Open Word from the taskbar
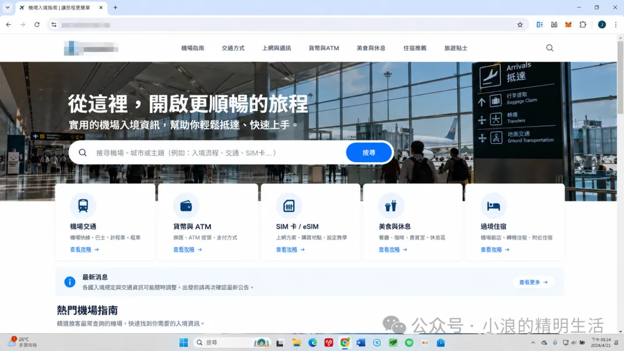 [361, 343]
